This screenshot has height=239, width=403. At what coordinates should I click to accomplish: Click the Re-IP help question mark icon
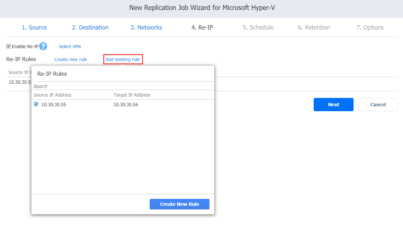click(43, 46)
